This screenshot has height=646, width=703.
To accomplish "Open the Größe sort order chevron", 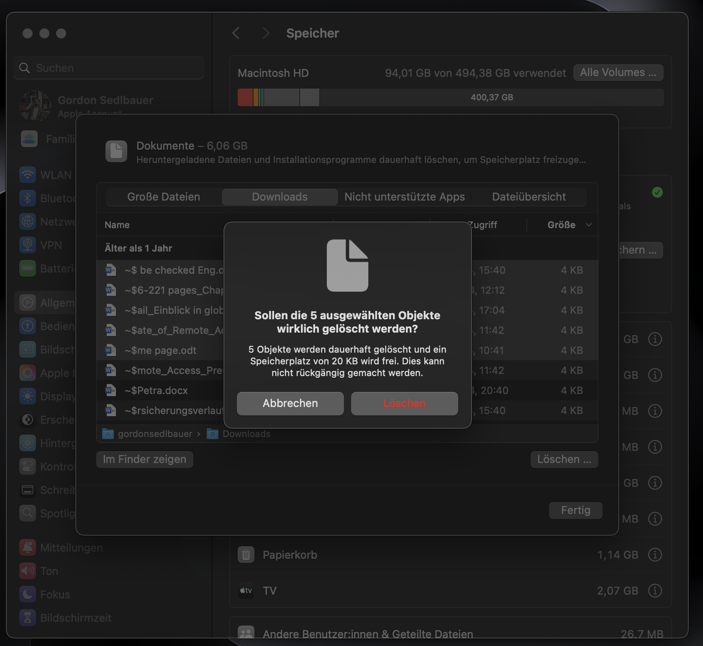I will point(589,225).
